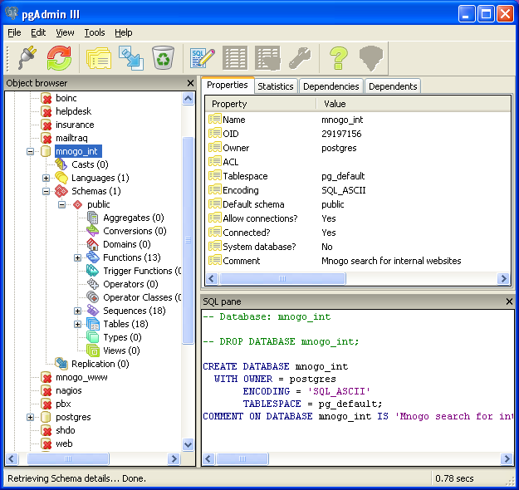Open the File menu
Image resolution: width=519 pixels, height=490 pixels.
click(x=14, y=32)
